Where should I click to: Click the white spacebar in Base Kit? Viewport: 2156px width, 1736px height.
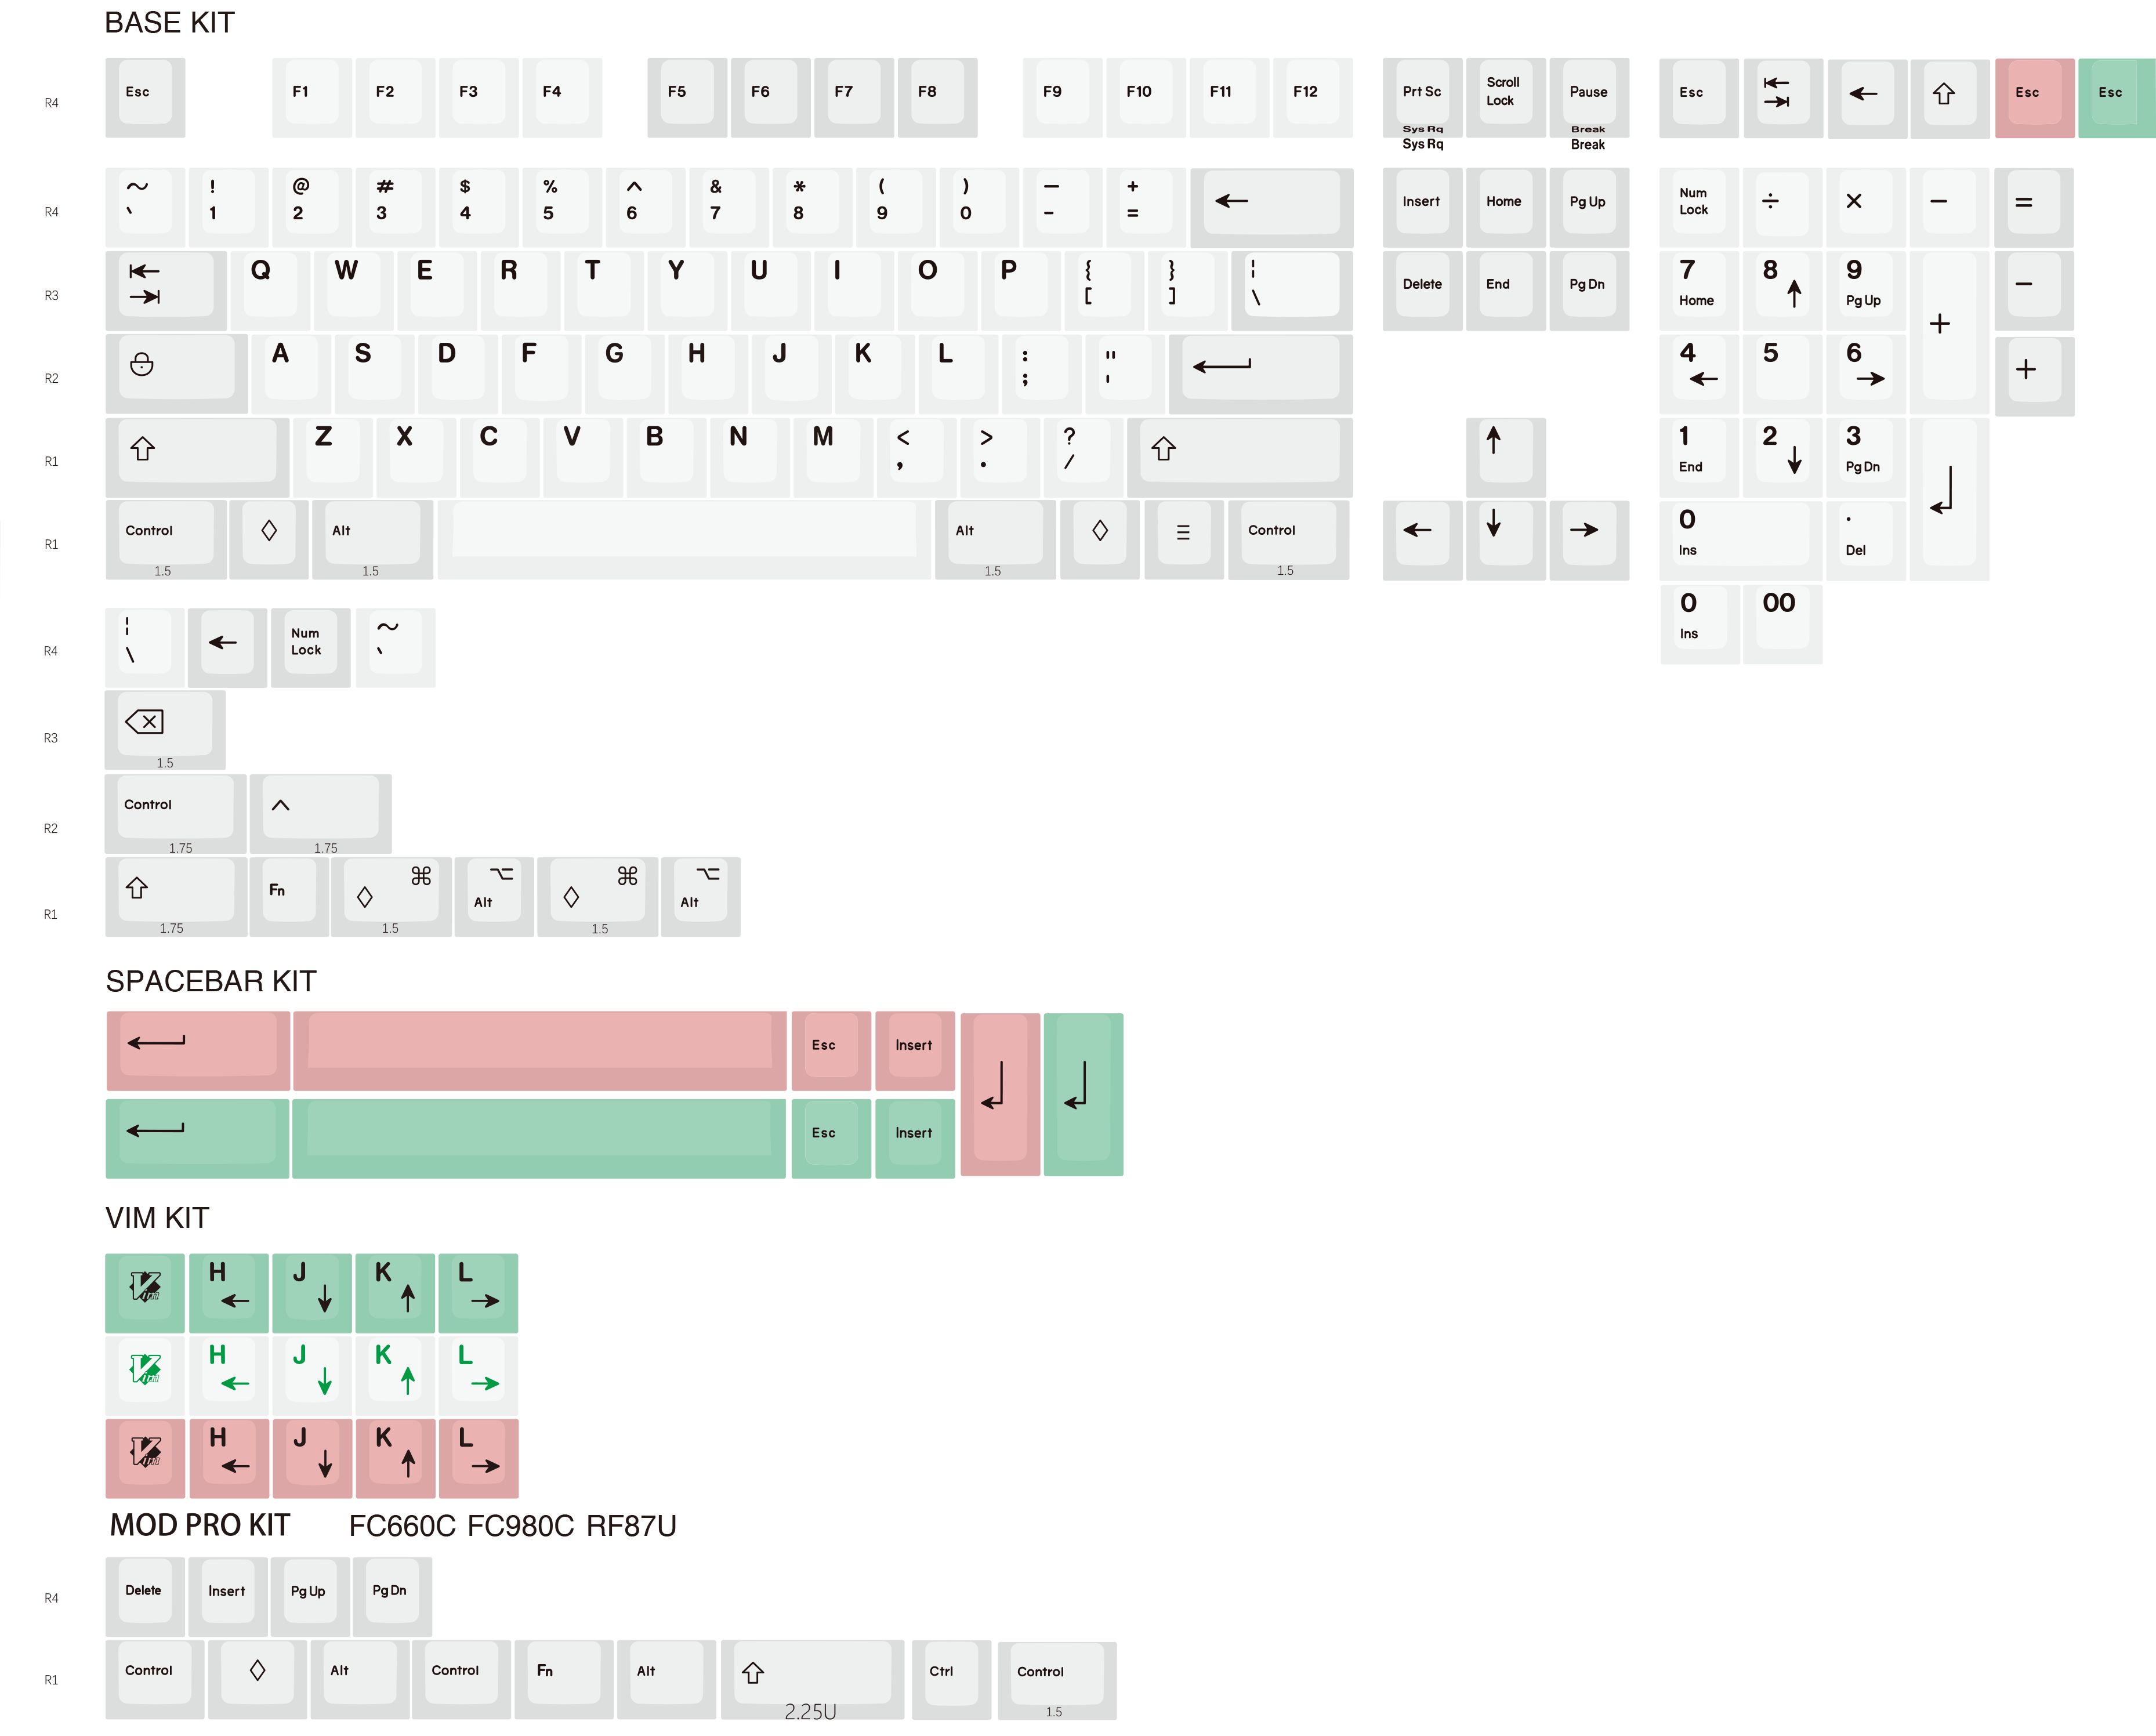(x=685, y=540)
